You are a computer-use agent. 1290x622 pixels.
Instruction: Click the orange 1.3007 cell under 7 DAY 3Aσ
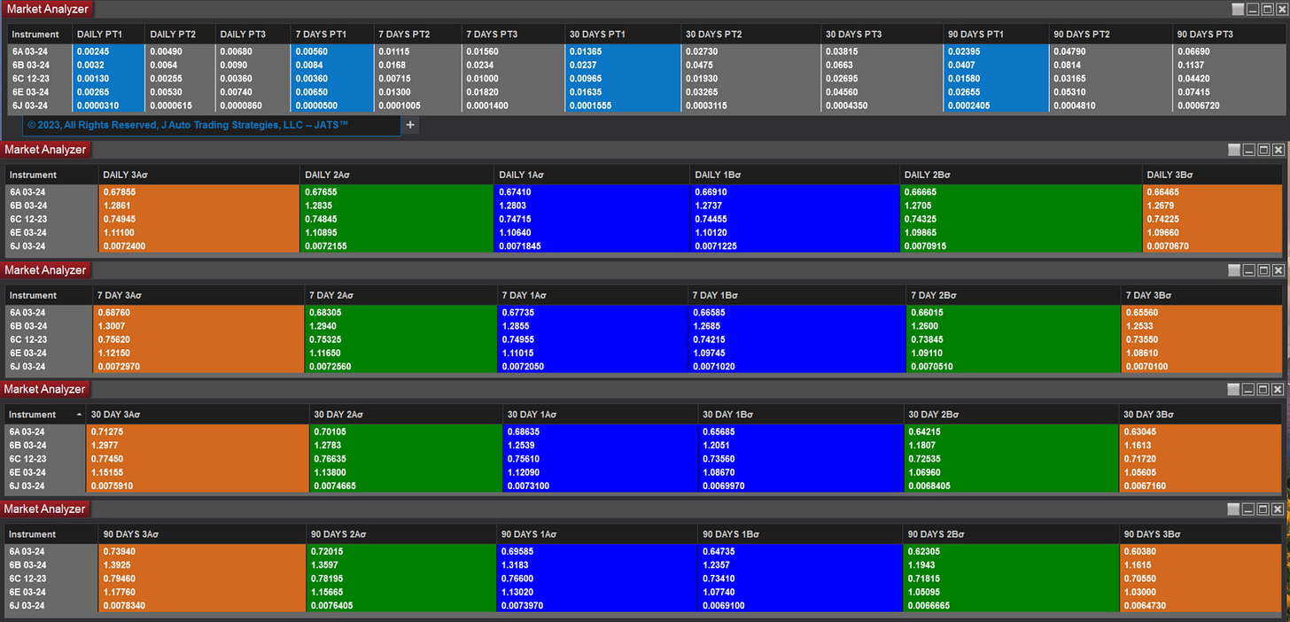tap(198, 326)
